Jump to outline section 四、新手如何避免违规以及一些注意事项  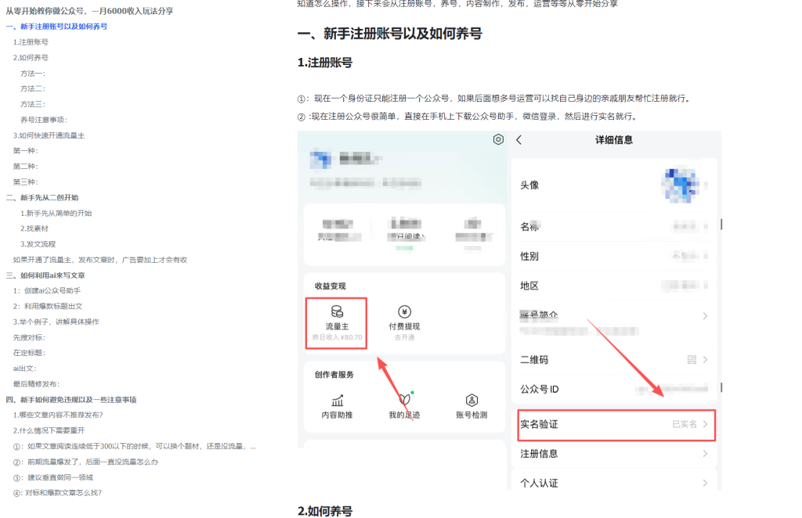click(x=71, y=400)
